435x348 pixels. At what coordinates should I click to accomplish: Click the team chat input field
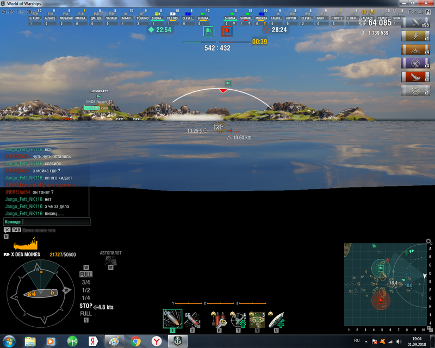tap(55, 222)
